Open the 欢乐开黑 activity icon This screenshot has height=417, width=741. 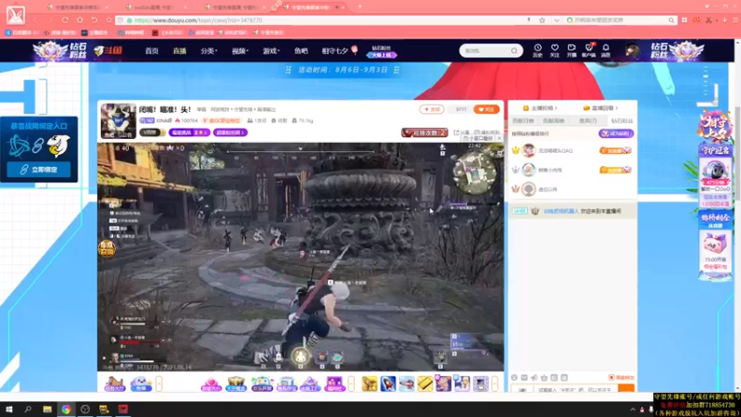[x=261, y=384]
